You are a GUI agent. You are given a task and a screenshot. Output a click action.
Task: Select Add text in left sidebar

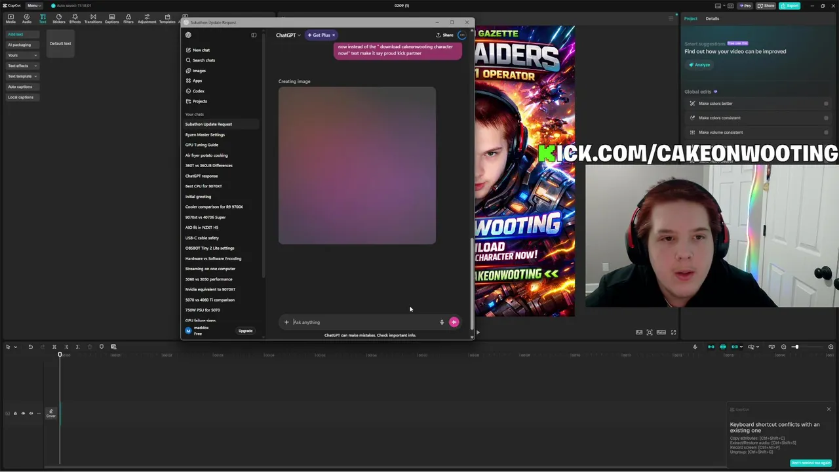coord(22,34)
